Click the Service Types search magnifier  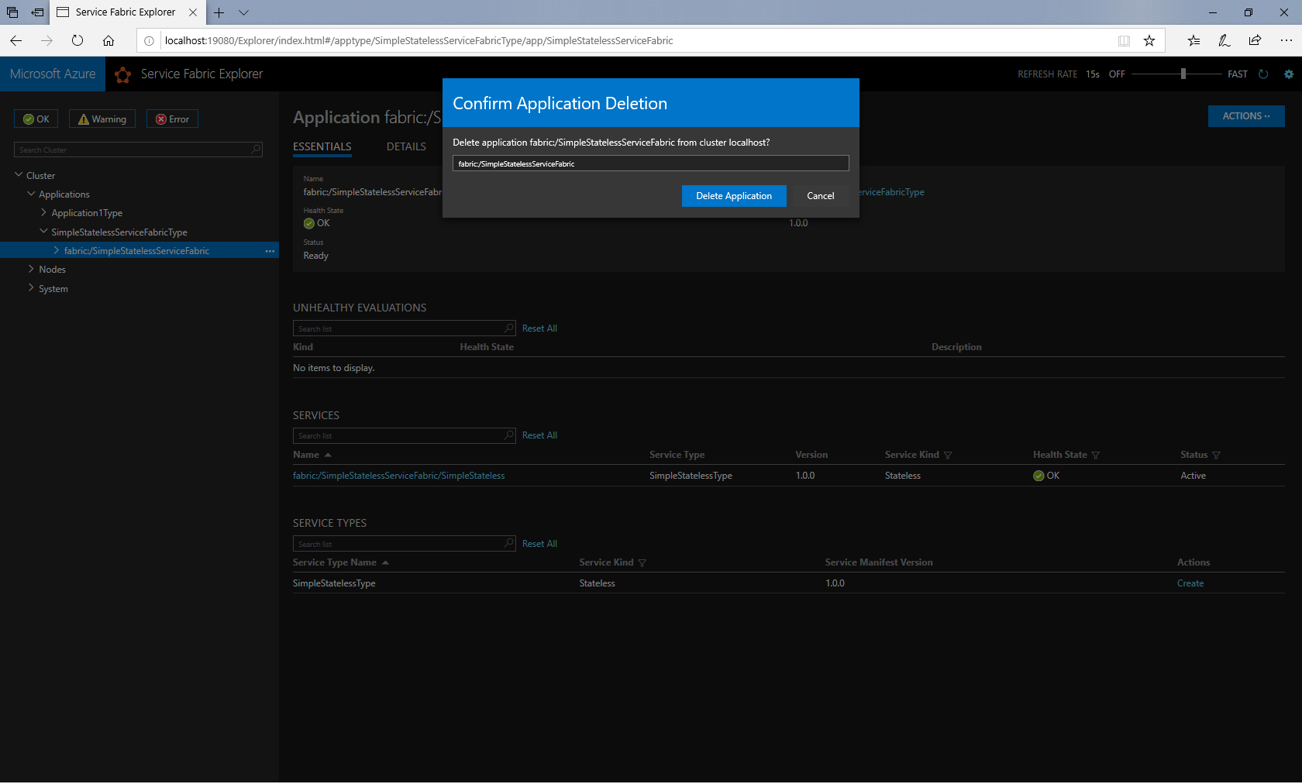tap(509, 543)
